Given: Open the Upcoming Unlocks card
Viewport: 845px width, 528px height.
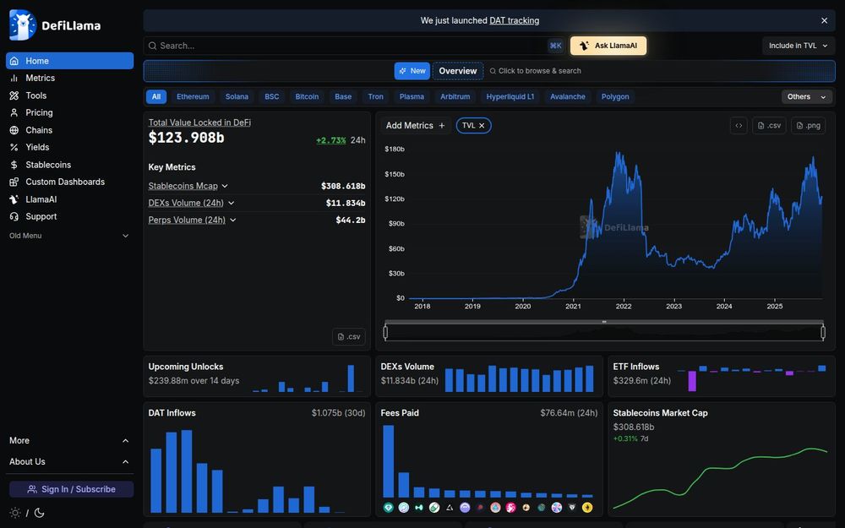Looking at the screenshot, I should click(x=257, y=376).
